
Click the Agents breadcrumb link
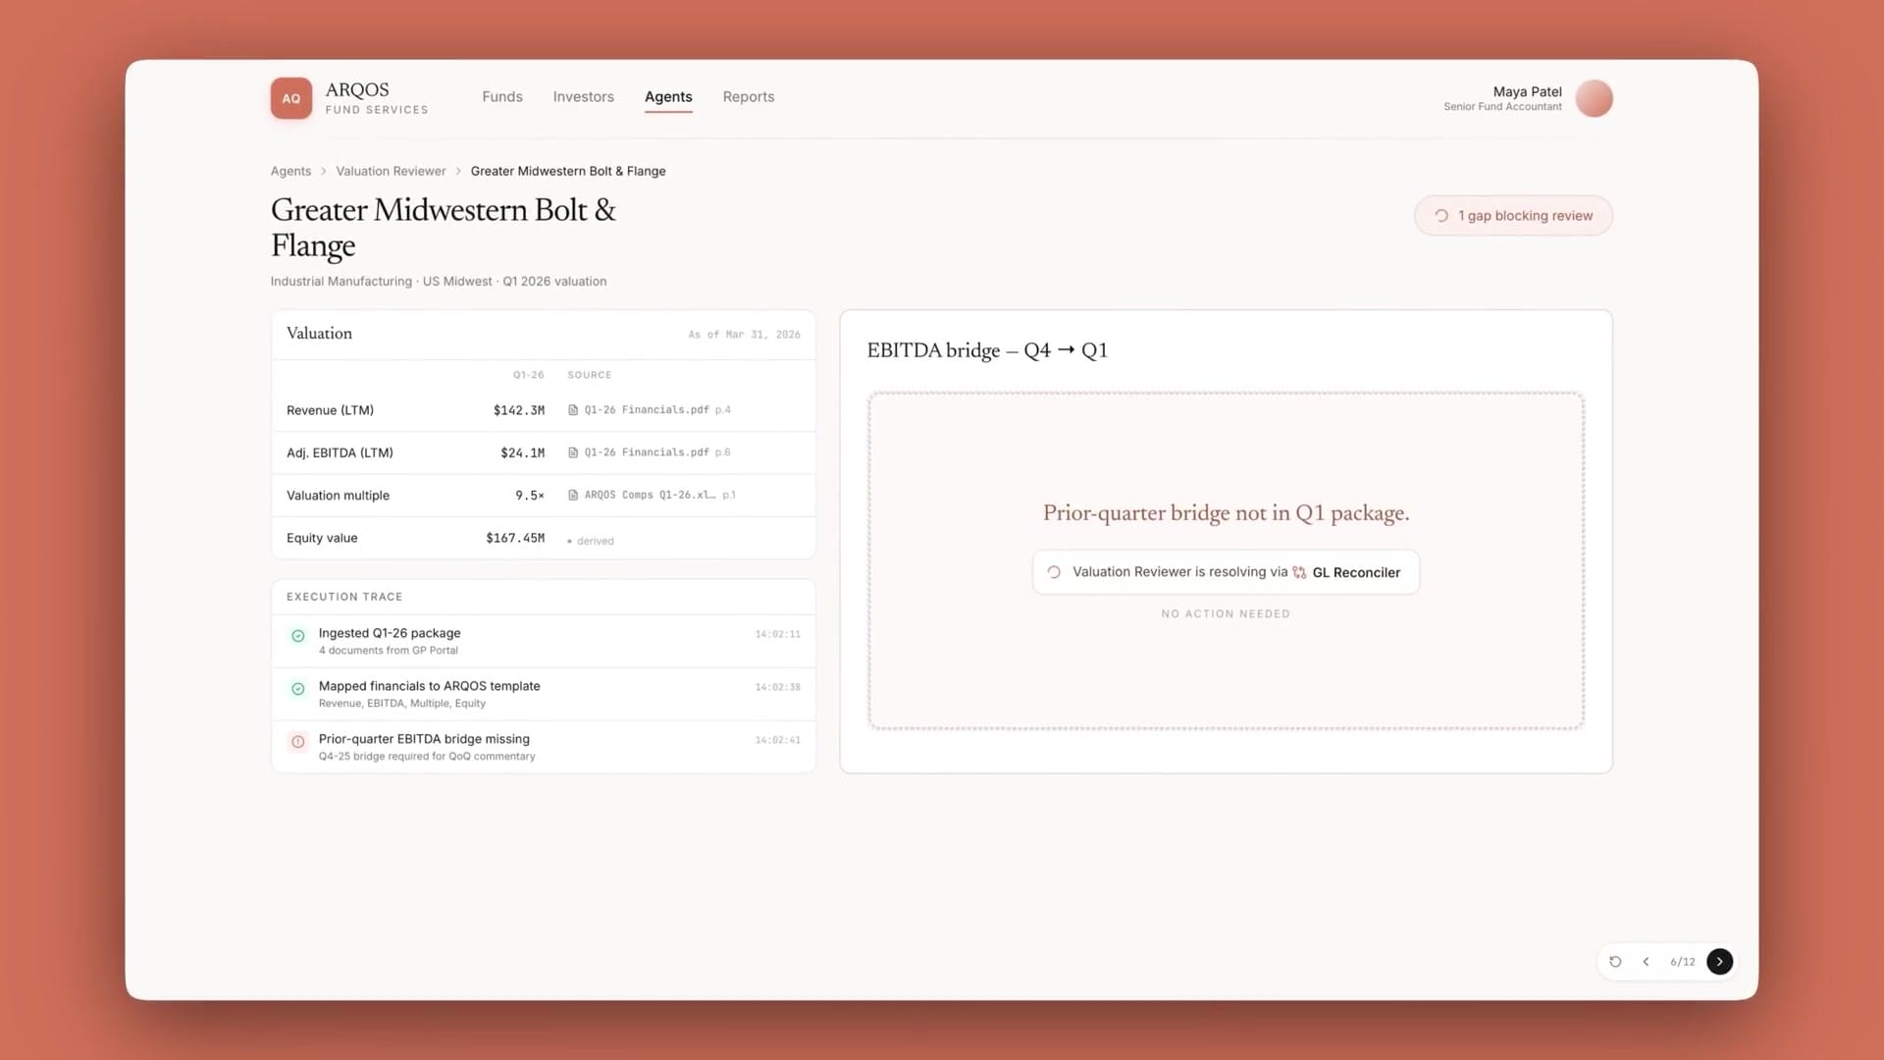coord(290,171)
